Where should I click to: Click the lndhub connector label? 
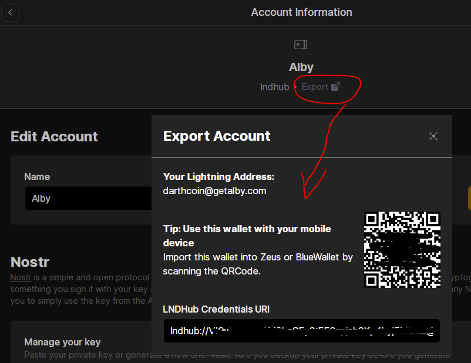click(x=274, y=87)
